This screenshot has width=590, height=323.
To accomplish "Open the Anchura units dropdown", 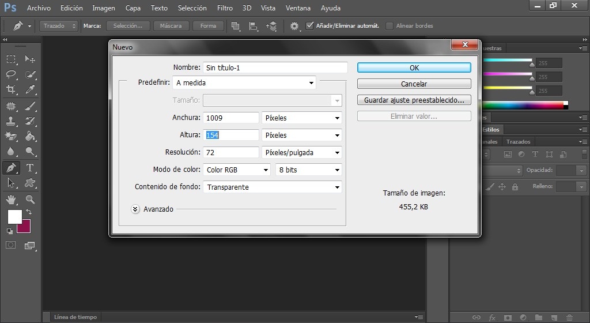I will pos(302,118).
